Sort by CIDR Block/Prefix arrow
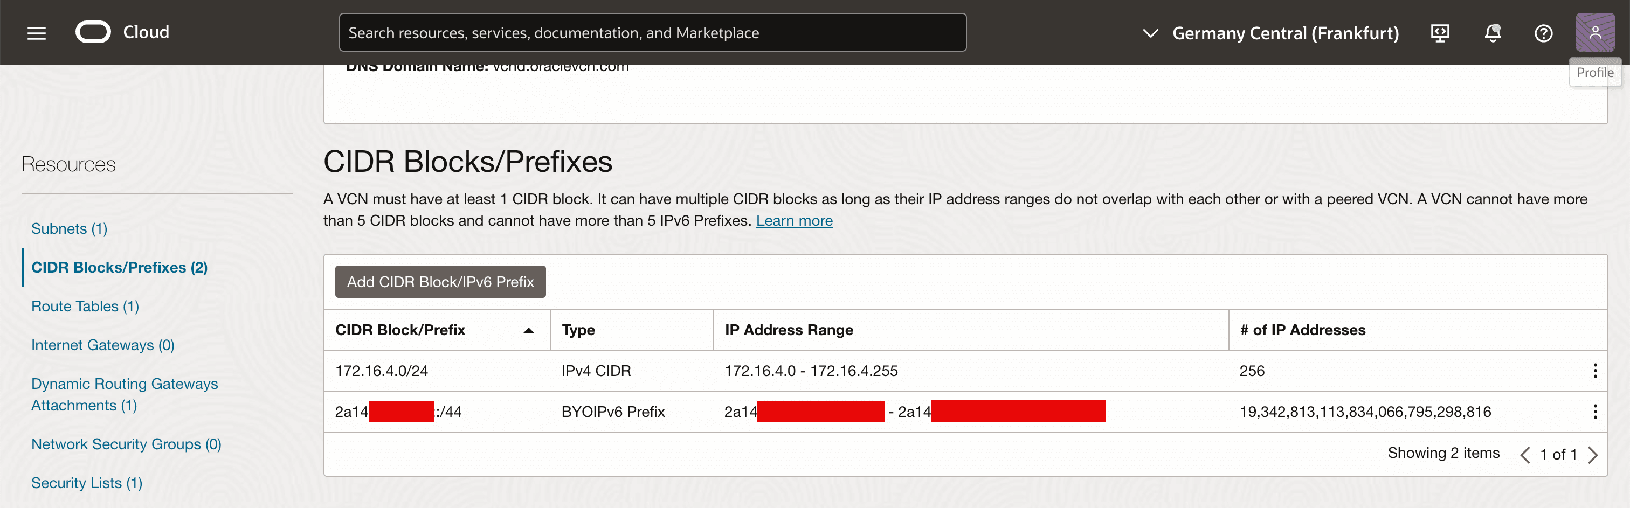 tap(528, 330)
